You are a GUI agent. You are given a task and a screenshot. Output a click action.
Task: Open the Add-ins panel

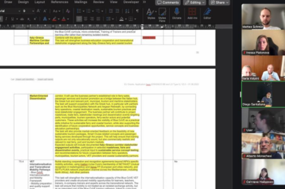pos(192,14)
